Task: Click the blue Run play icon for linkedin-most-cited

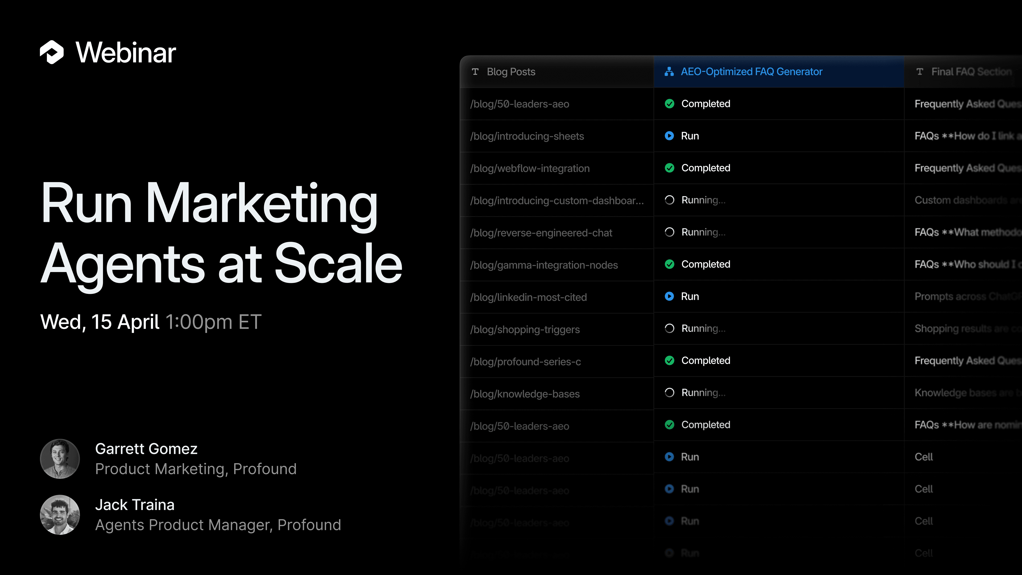Action: pyautogui.click(x=669, y=297)
